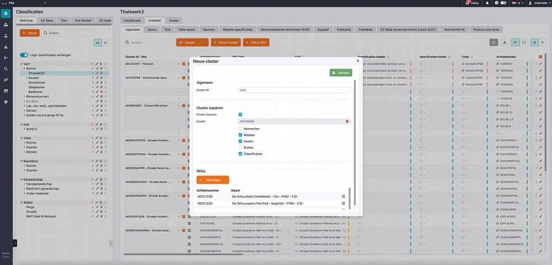Uncheck the Cluster kopiëren checkbox
Viewport: 552px width, 265px height.
(x=240, y=114)
